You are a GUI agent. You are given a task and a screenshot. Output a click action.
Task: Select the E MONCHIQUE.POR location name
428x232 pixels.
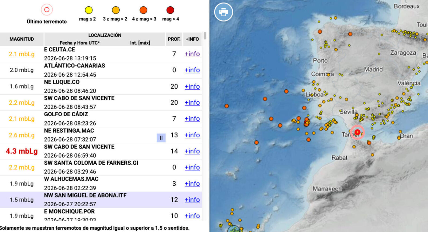coord(69,211)
